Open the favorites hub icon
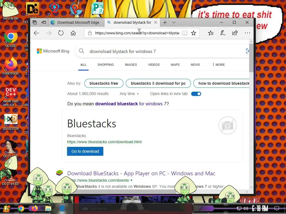286x214 pixels. pos(211,33)
